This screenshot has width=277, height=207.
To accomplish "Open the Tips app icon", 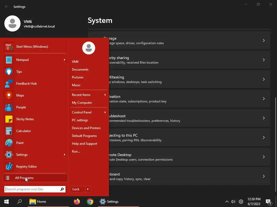I will (9, 72).
